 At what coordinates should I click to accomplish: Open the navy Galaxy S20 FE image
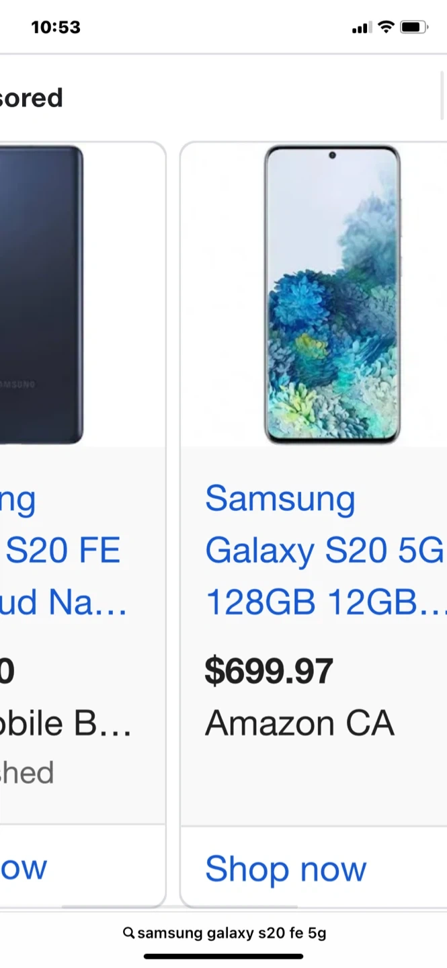click(x=42, y=294)
